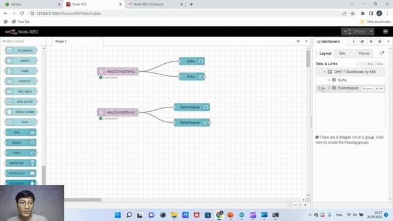Select the dropdown node in palette

pos(21,50)
